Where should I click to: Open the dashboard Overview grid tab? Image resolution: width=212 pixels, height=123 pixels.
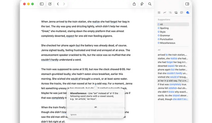pos(159,13)
